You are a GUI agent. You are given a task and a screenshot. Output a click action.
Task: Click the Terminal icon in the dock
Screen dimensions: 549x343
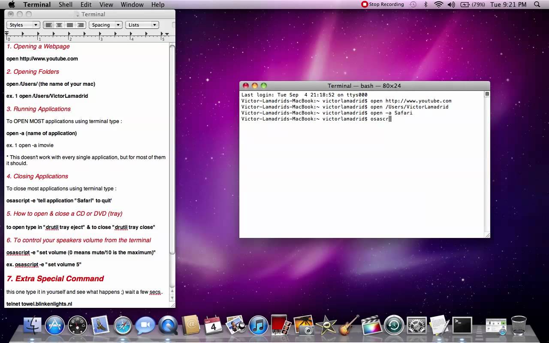point(463,326)
